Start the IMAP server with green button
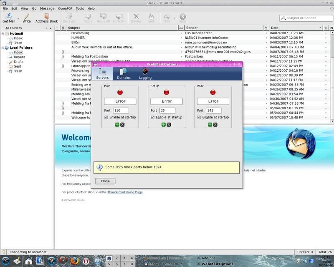Viewport: 334px width, 267px height. (x=210, y=125)
